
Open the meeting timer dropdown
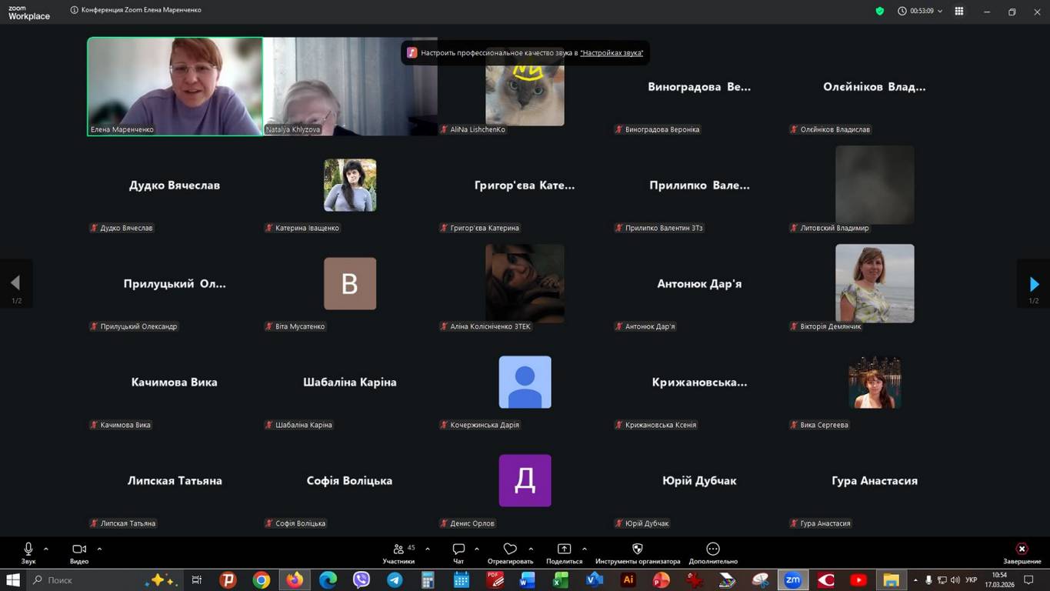coord(921,12)
